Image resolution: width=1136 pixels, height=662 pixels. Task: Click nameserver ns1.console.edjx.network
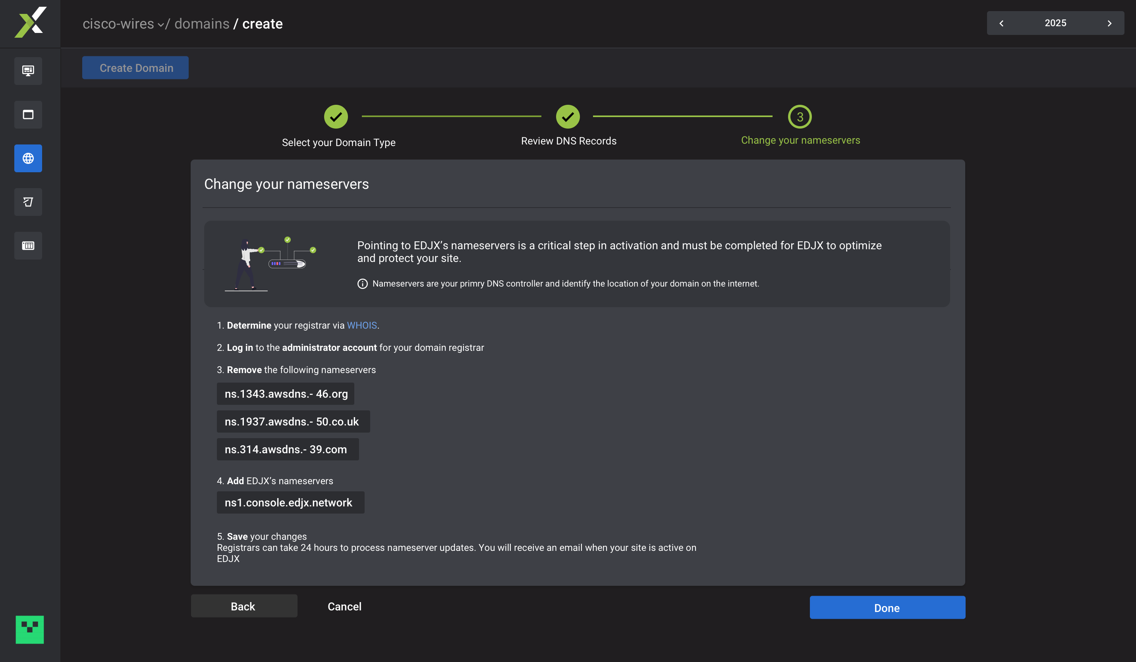tap(291, 502)
